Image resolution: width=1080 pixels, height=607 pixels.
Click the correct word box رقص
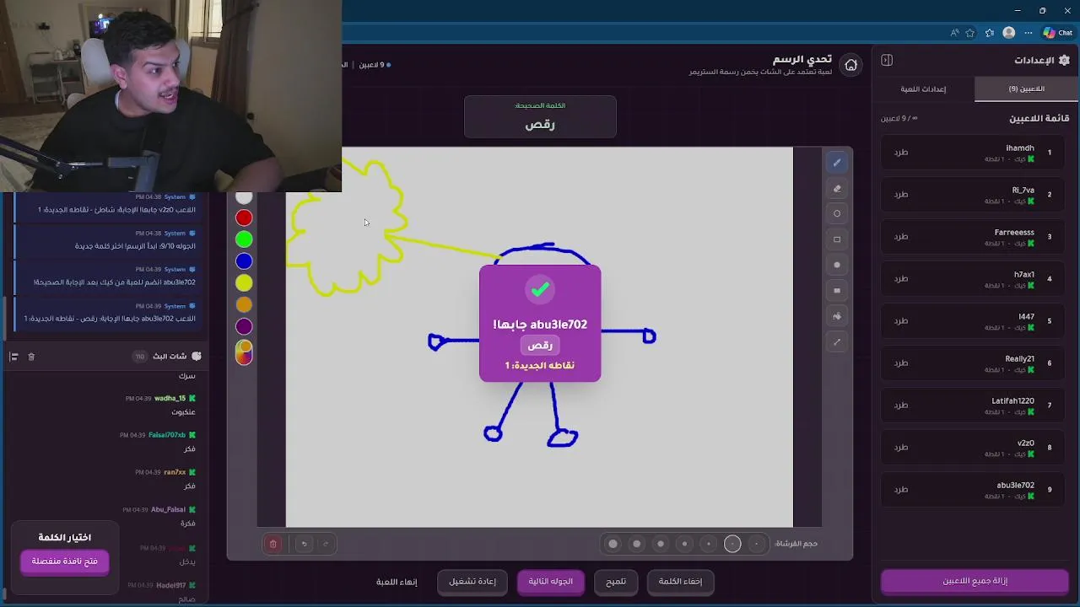pyautogui.click(x=540, y=116)
